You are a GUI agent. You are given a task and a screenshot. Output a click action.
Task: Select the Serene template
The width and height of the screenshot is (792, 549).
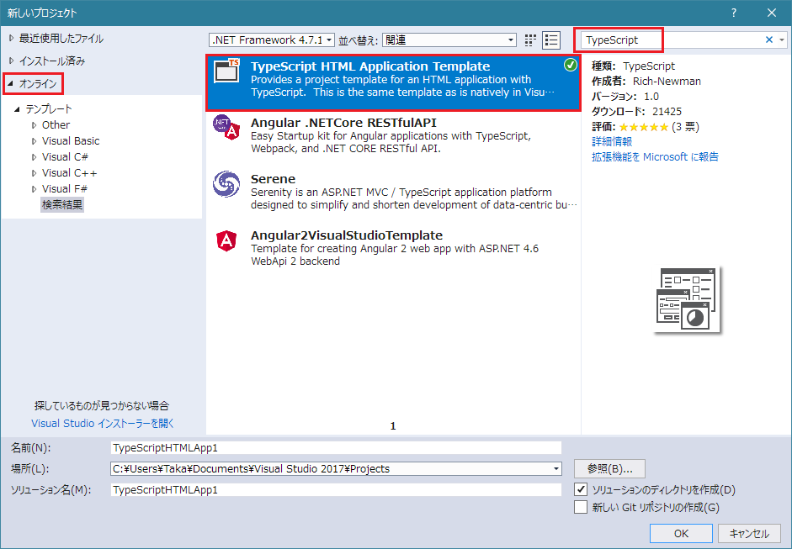393,193
